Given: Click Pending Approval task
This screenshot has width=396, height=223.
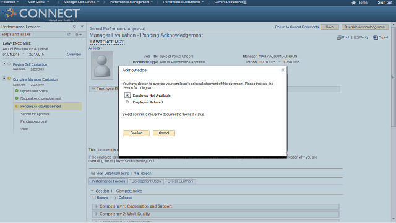Looking at the screenshot, I should pos(33,121).
